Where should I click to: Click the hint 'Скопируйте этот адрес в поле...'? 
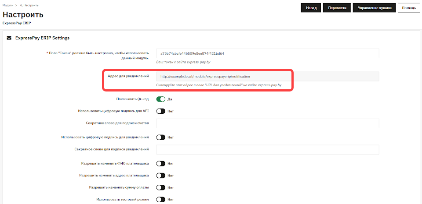pos(219,85)
